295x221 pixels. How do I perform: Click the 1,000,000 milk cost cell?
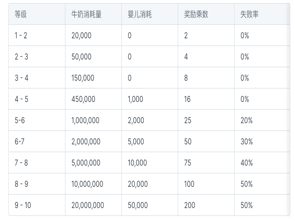coord(93,120)
